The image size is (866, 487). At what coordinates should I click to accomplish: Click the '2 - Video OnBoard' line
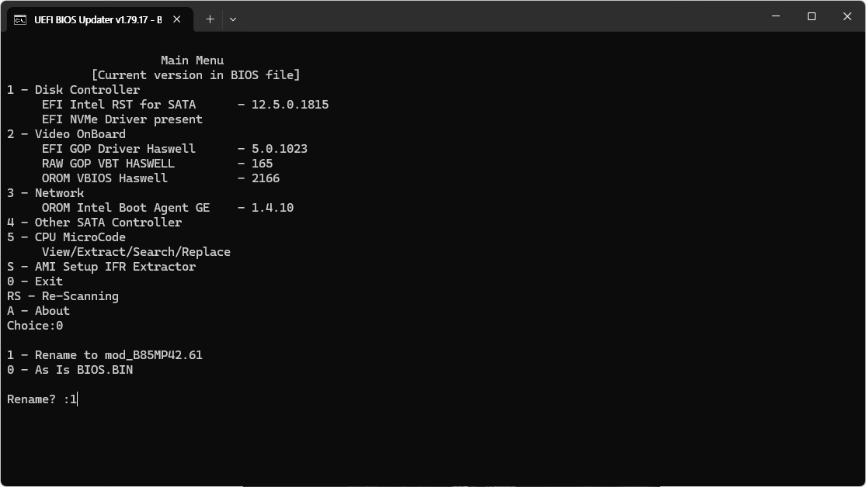[x=66, y=134]
